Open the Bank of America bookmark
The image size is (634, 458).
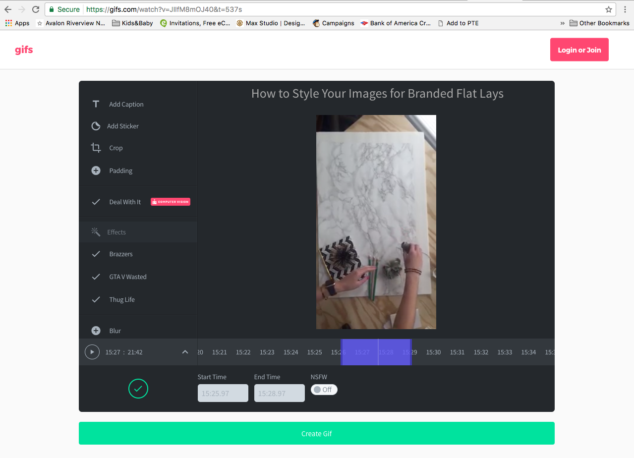pos(396,23)
